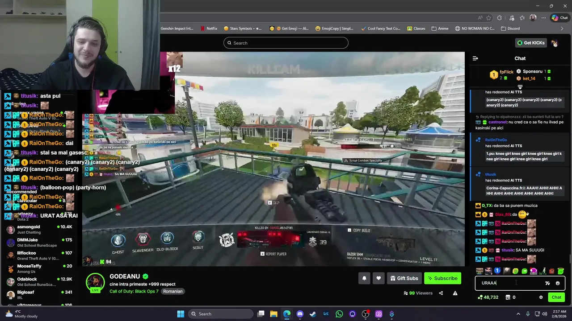The image size is (572, 321).
Task: Collapse the chat panel with the arrow-lines icon
Action: (475, 58)
